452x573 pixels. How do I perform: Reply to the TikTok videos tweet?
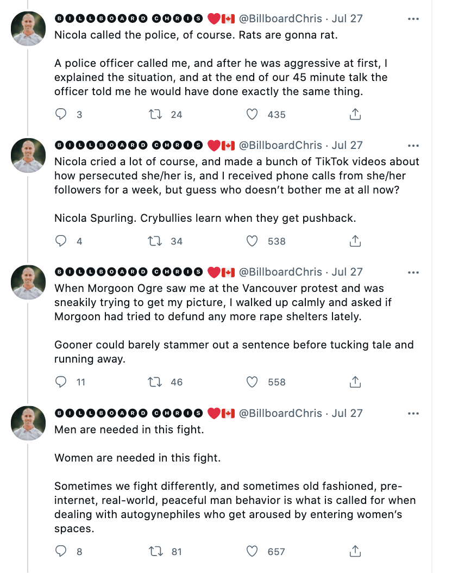coord(61,241)
